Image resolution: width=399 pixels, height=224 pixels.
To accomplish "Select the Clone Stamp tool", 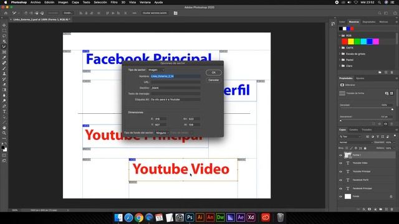I will (4, 73).
